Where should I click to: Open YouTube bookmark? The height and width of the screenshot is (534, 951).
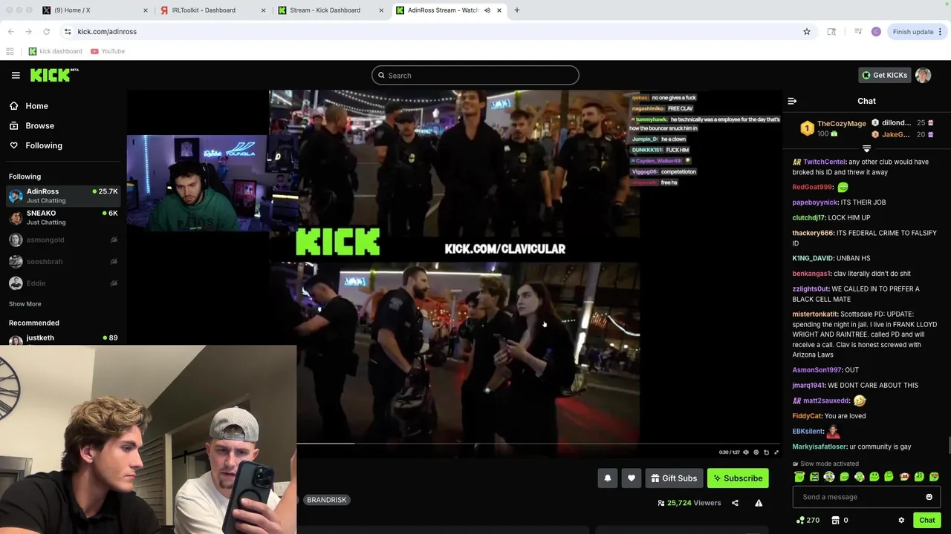tap(108, 51)
